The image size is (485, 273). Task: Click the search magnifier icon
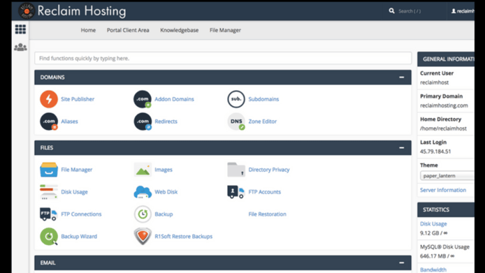click(391, 10)
